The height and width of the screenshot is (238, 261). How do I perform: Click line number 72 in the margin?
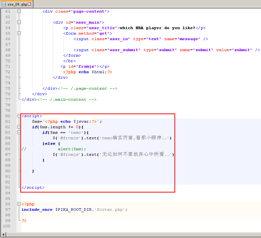pos(8,72)
